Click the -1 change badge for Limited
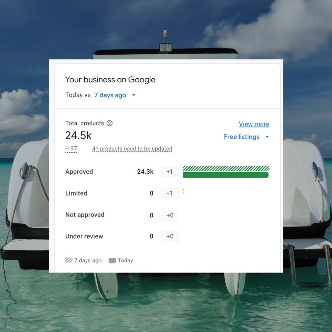This screenshot has width=332, height=332. pos(170,193)
